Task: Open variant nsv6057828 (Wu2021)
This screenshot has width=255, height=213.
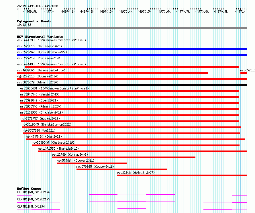Action: point(39,130)
